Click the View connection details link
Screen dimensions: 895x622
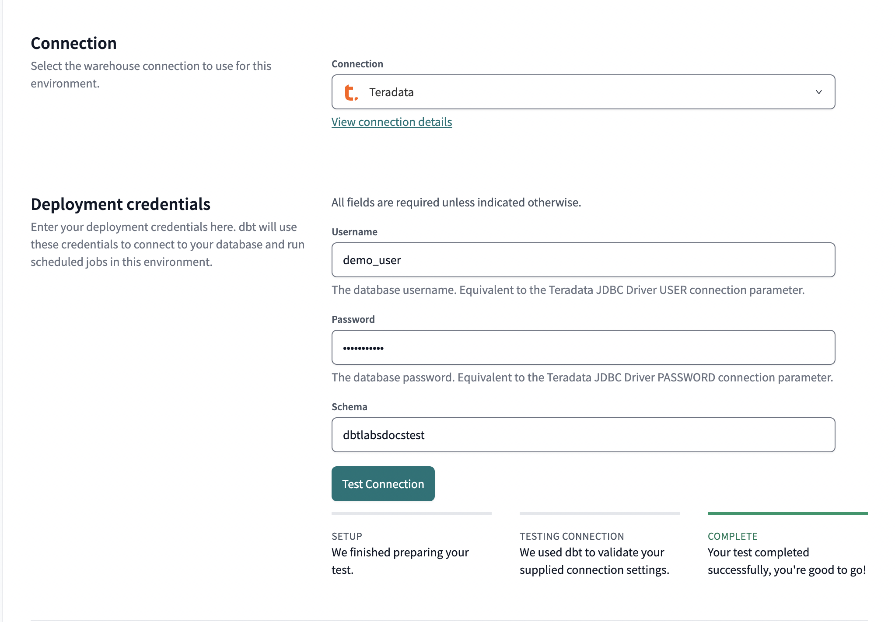tap(392, 122)
